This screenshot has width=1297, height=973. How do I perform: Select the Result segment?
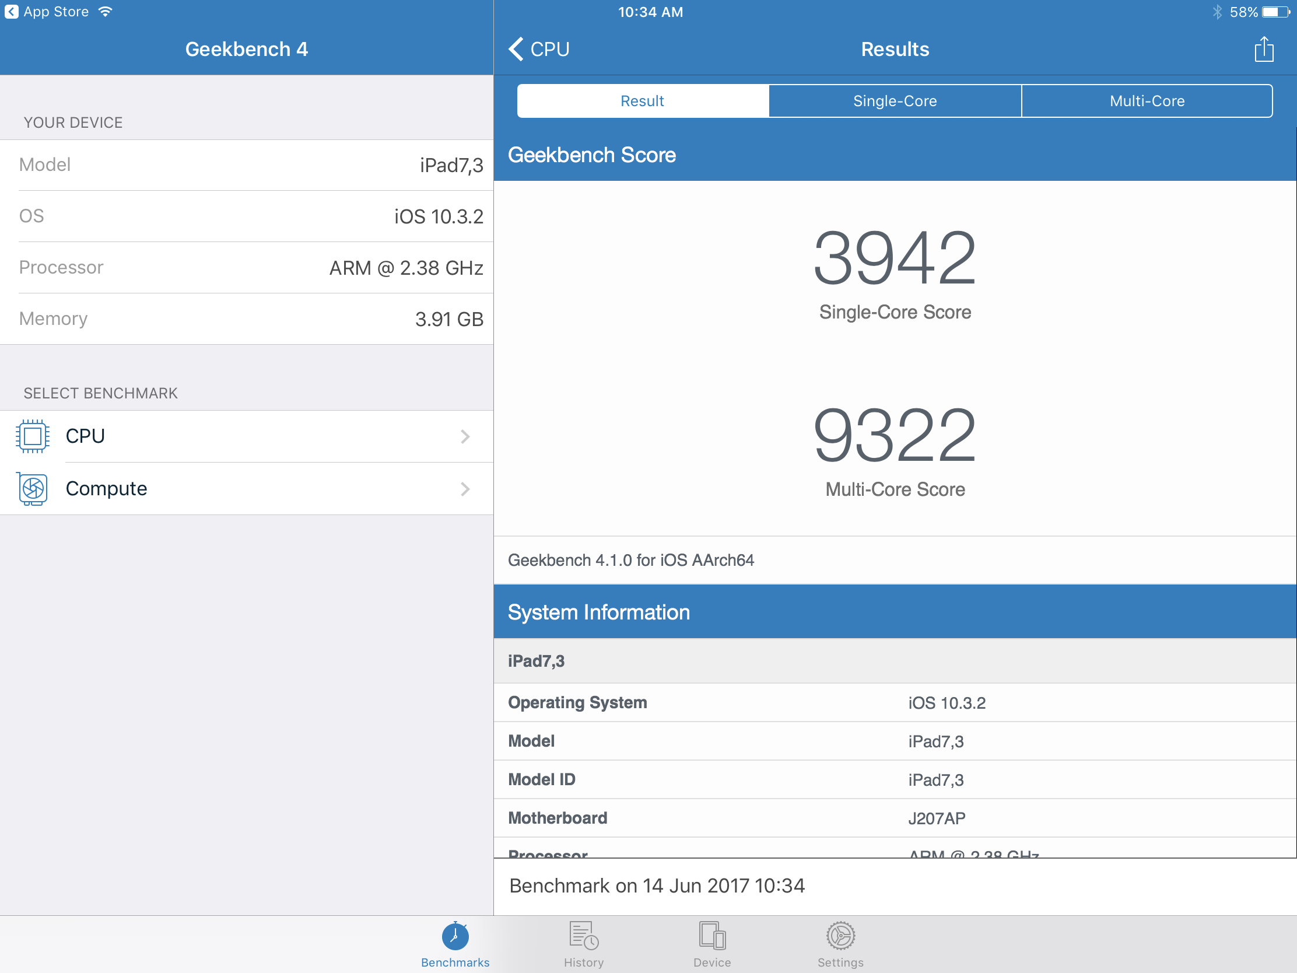[x=643, y=101]
